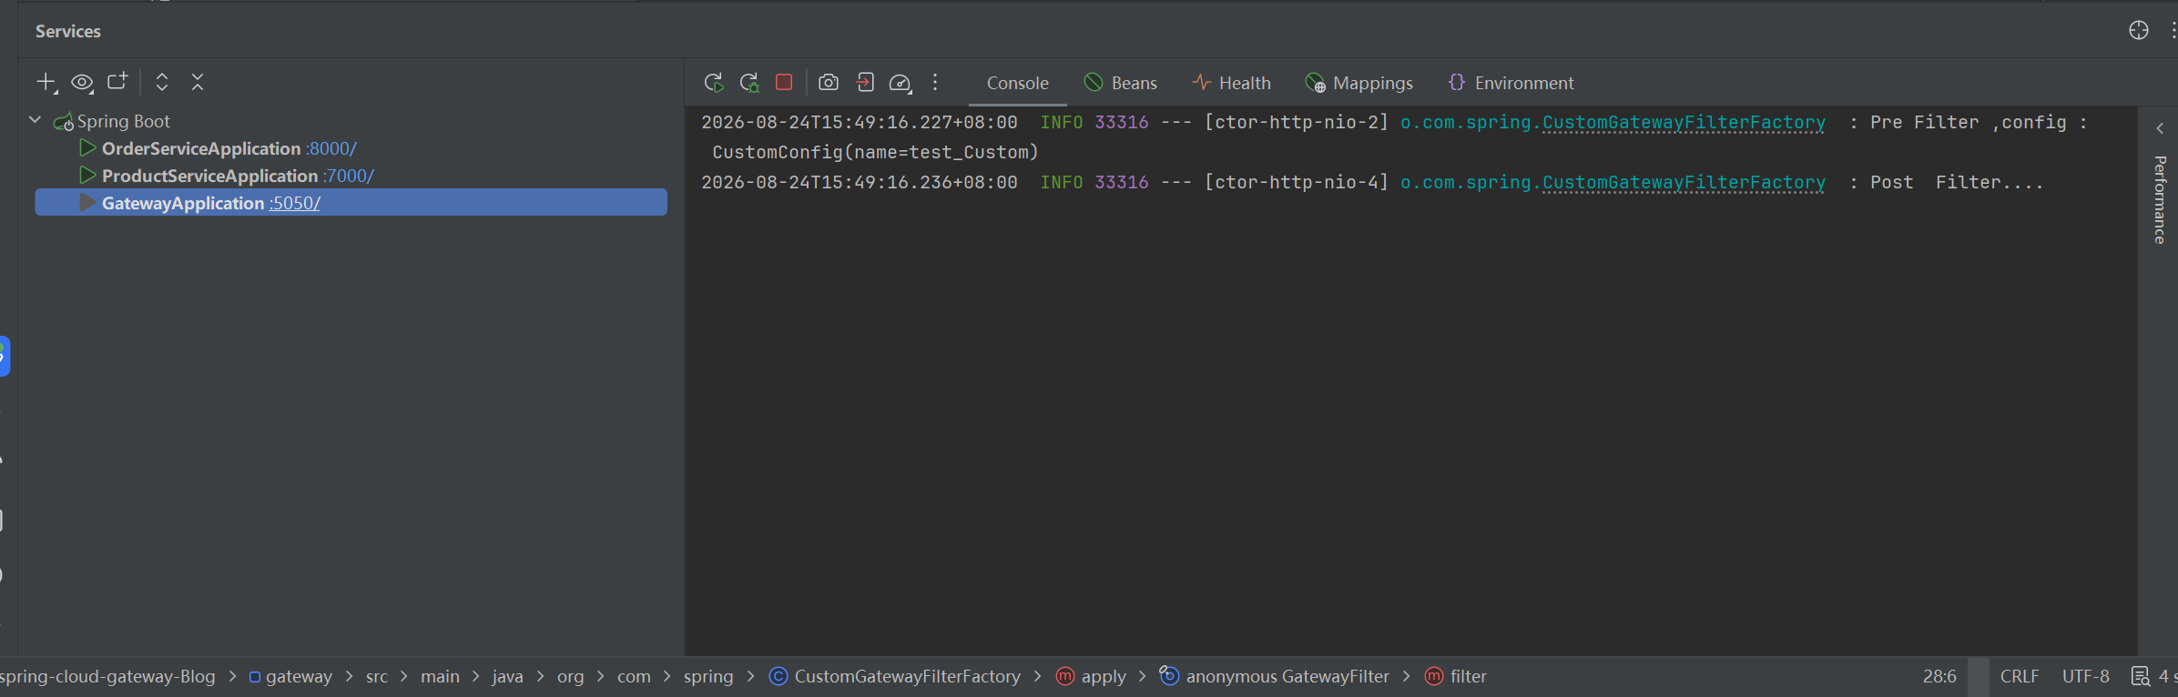The width and height of the screenshot is (2178, 697).
Task: Click the run icon beside ProductServiceApplication
Action: coord(87,175)
